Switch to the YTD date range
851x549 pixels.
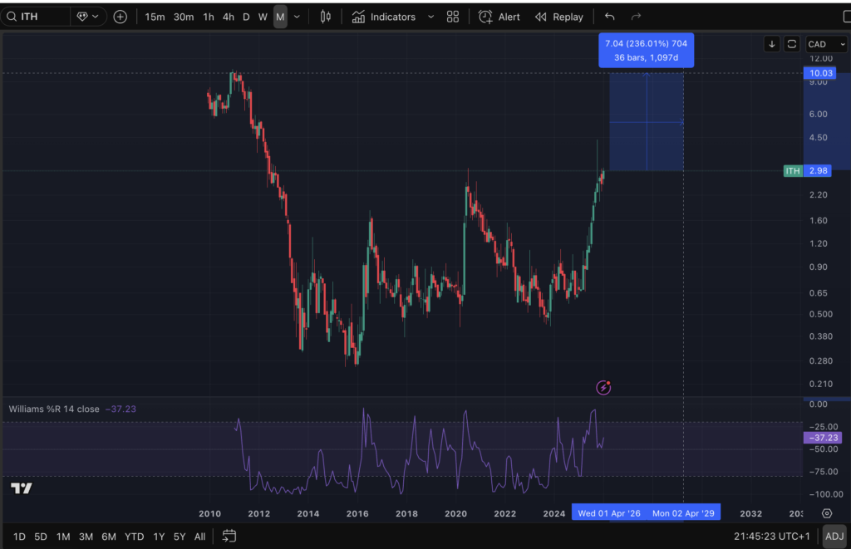coord(134,537)
